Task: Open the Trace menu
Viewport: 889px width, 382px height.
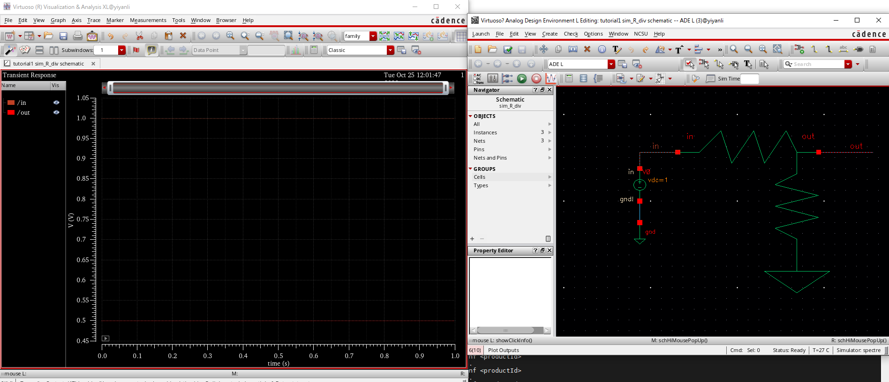Action: click(x=94, y=20)
